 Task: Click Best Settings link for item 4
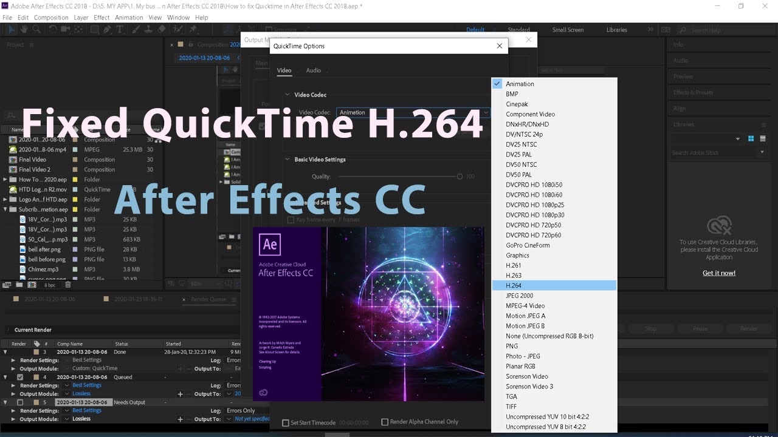point(87,385)
